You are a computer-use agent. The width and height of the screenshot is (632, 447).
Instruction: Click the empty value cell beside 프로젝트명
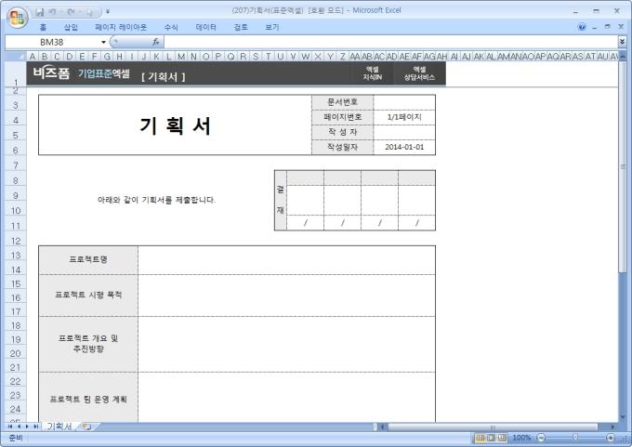point(286,260)
